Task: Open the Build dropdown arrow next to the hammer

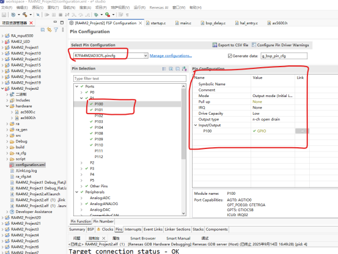Action: 31,15
